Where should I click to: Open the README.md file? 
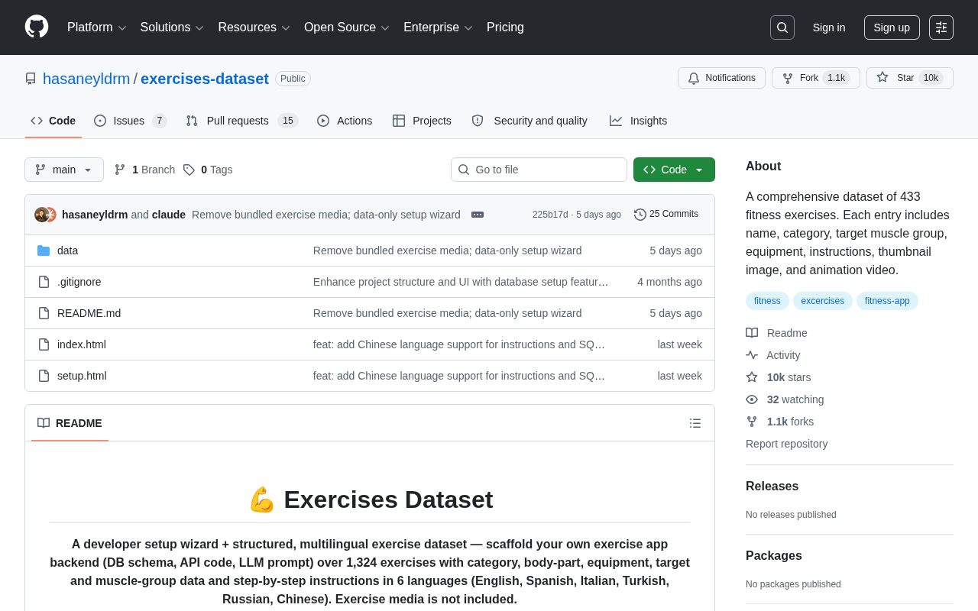[89, 313]
